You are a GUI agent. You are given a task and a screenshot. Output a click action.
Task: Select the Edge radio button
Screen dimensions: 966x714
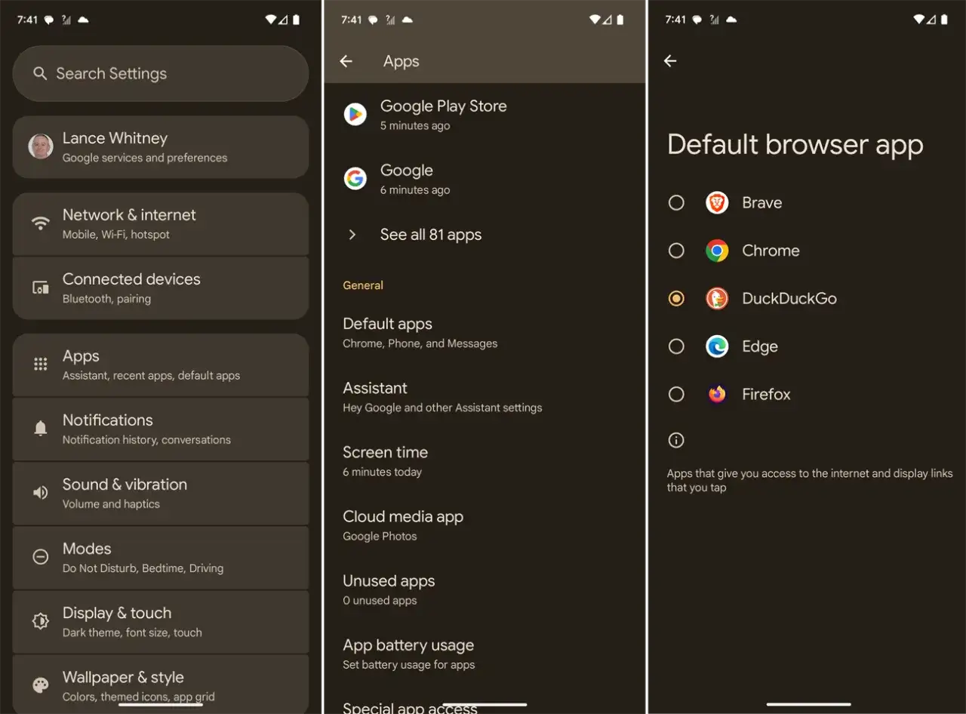pyautogui.click(x=676, y=346)
